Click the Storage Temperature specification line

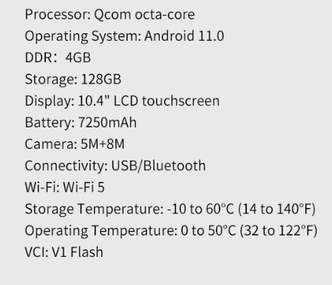[170, 209]
